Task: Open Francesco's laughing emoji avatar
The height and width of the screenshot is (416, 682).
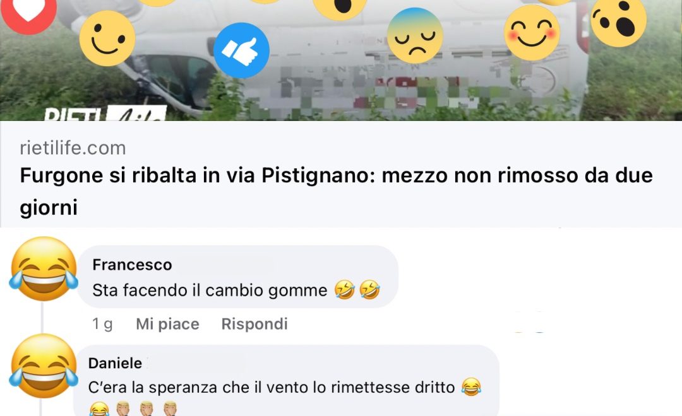Action: (44, 269)
